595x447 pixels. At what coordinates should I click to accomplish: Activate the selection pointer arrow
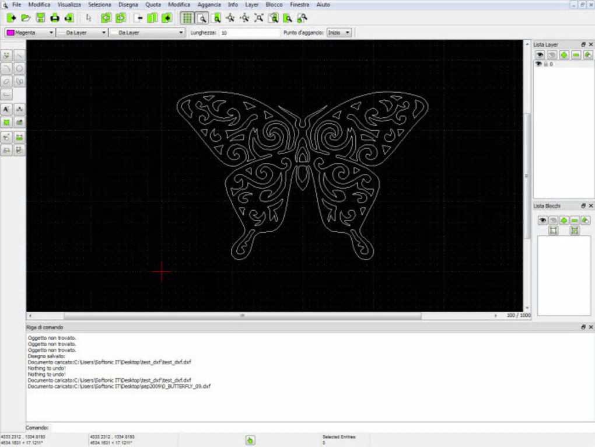89,18
